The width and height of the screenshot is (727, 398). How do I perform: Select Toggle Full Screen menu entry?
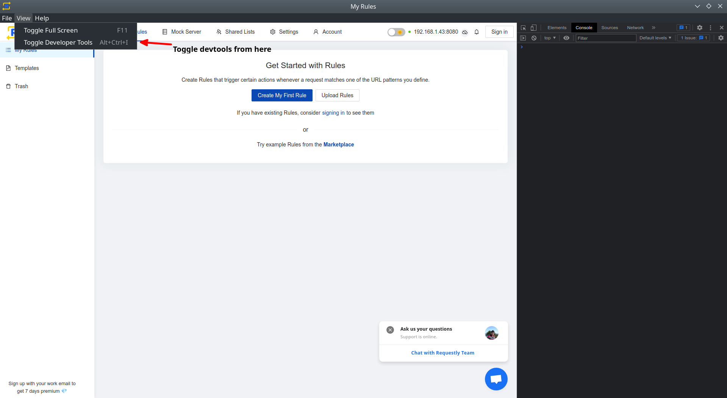76,30
